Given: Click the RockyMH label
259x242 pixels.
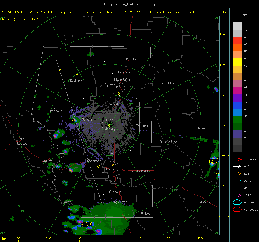Looking at the screenshot, I should pos(76,81).
